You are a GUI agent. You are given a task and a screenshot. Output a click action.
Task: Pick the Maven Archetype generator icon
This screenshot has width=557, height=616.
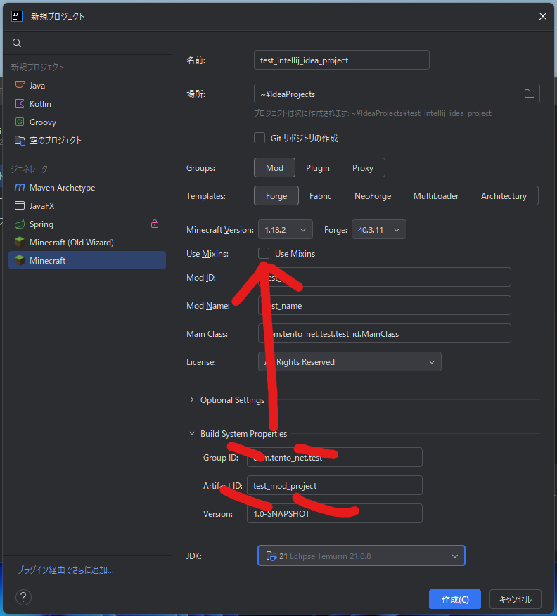pos(20,188)
